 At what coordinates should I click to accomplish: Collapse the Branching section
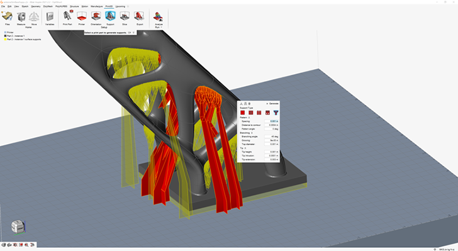pyautogui.click(x=252, y=133)
